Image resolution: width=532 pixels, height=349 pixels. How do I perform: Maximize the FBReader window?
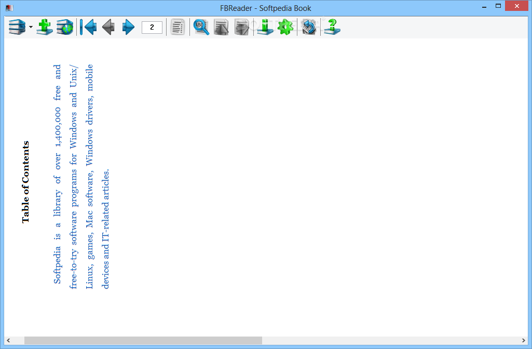coord(498,6)
